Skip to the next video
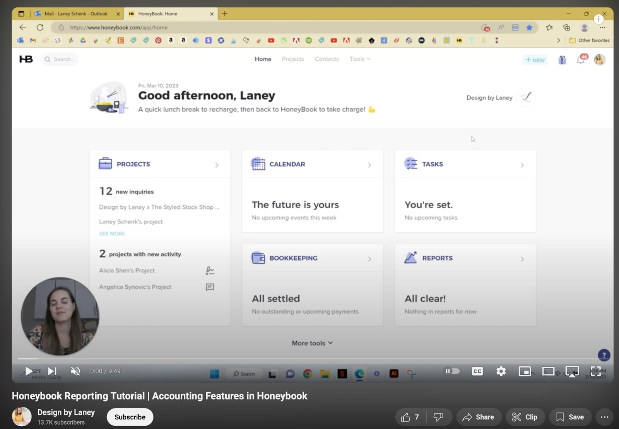The width and height of the screenshot is (619, 429). pos(52,371)
